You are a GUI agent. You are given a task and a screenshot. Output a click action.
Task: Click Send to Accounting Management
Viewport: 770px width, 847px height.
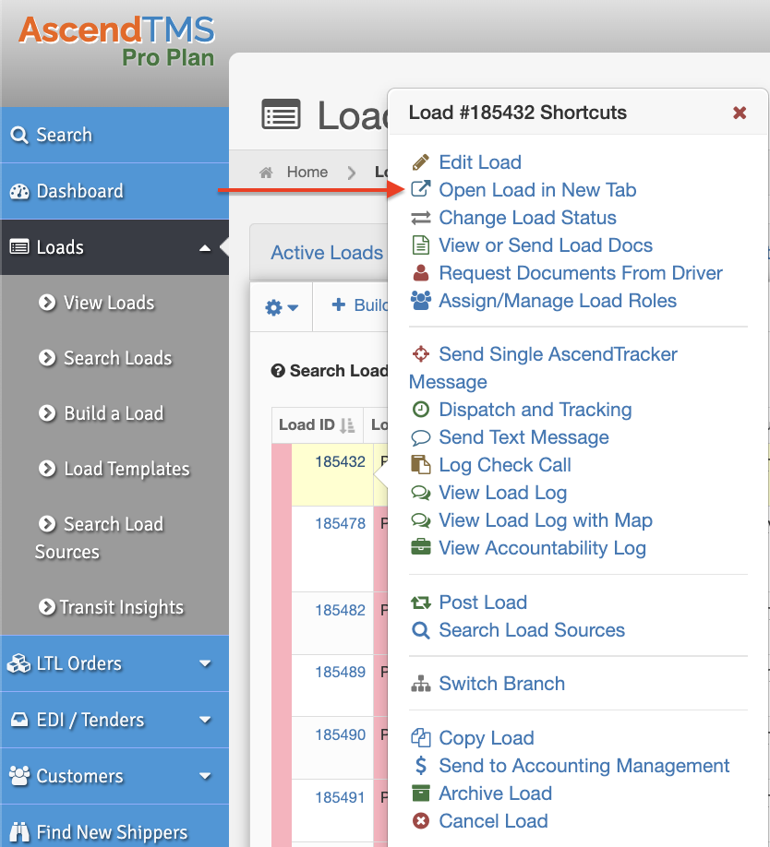(584, 766)
